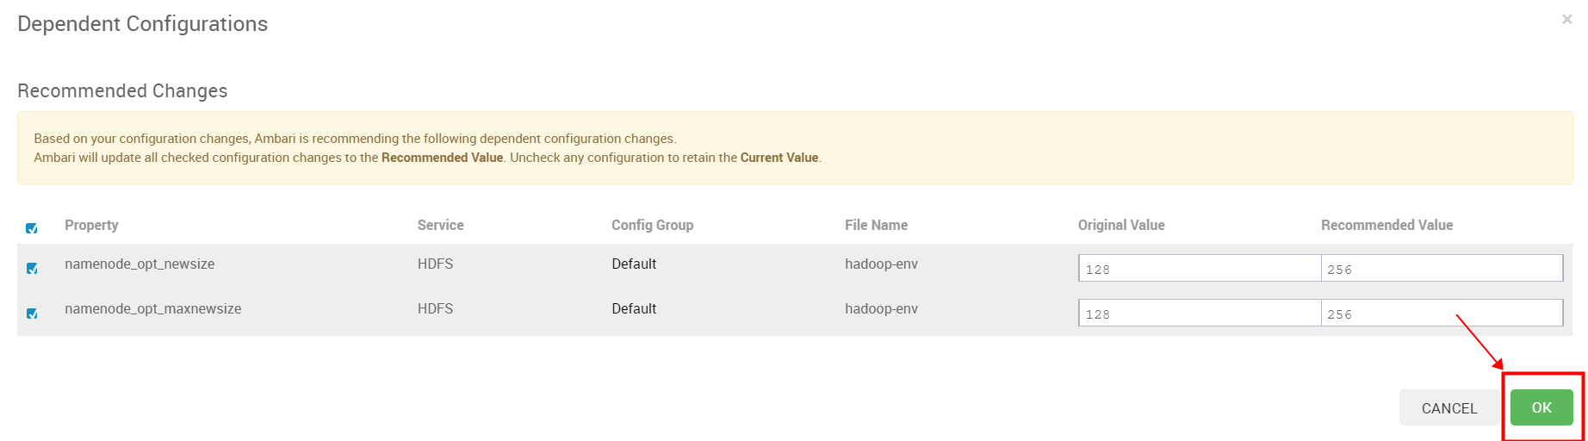Click the CANCEL button
1588x441 pixels.
pos(1449,408)
